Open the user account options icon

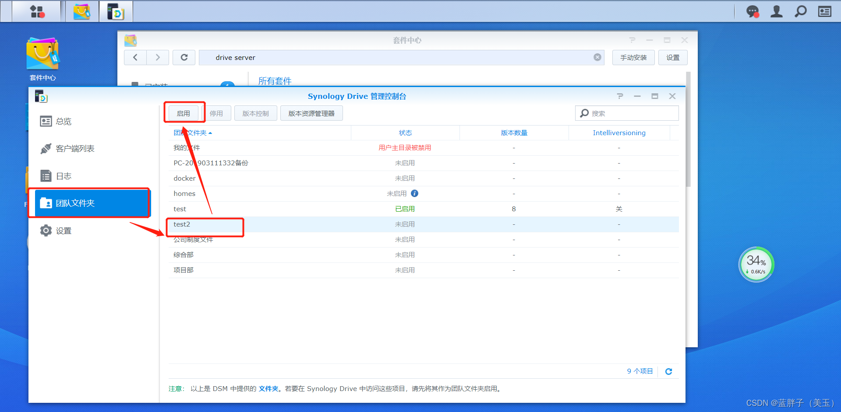777,11
